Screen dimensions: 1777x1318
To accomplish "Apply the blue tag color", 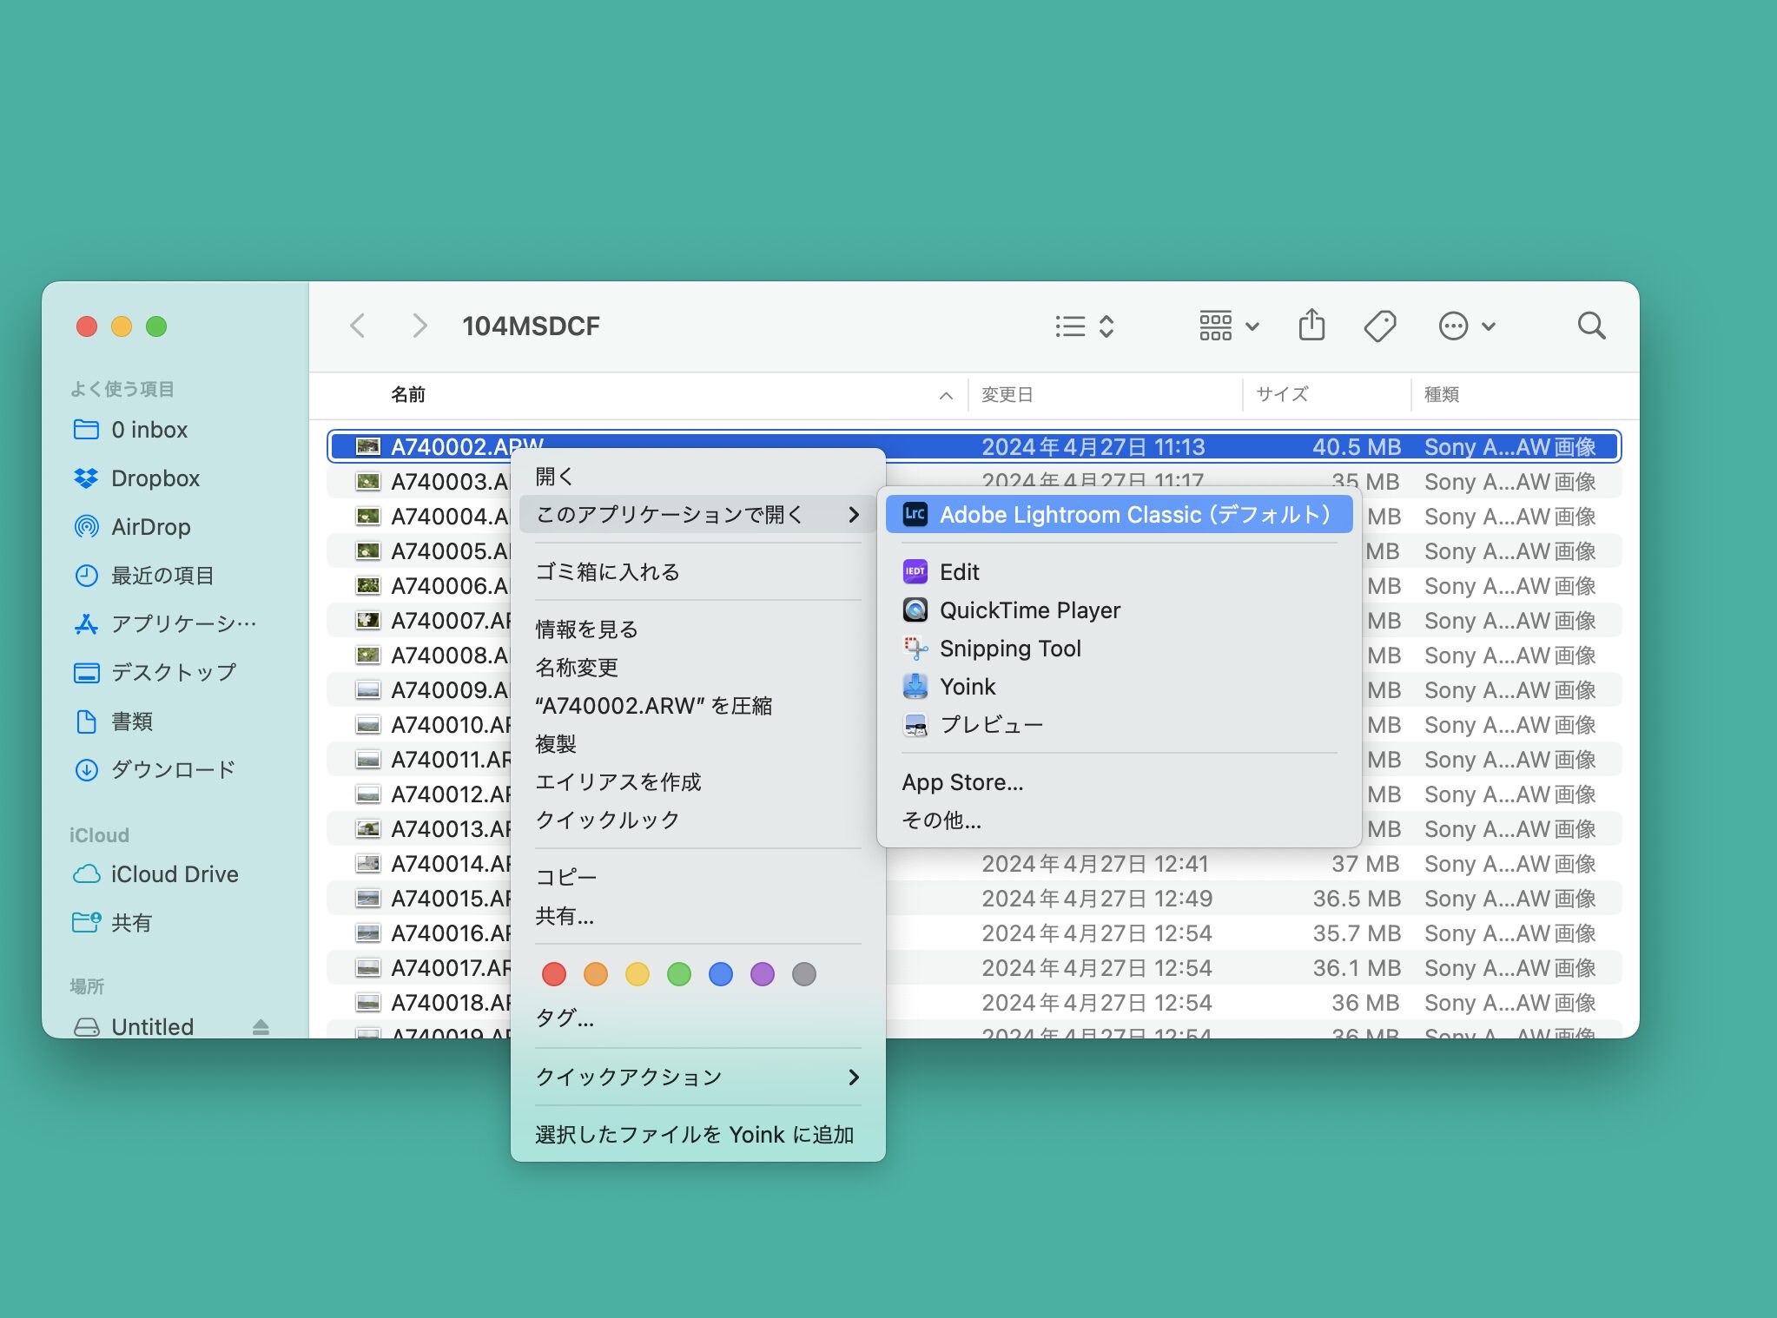I will [721, 974].
